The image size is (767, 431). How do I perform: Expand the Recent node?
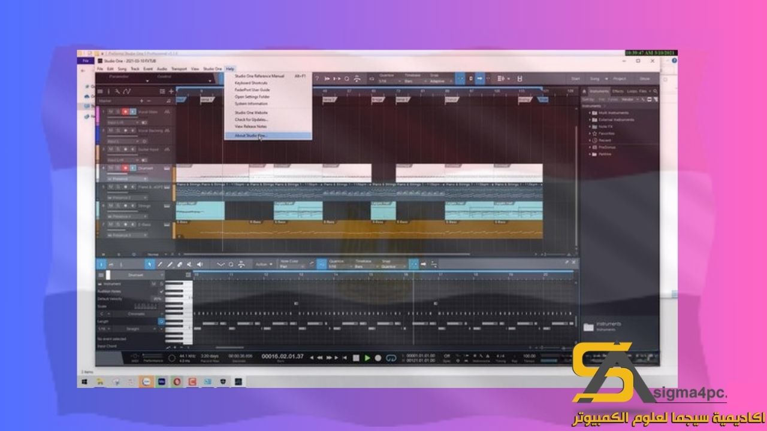tap(590, 140)
